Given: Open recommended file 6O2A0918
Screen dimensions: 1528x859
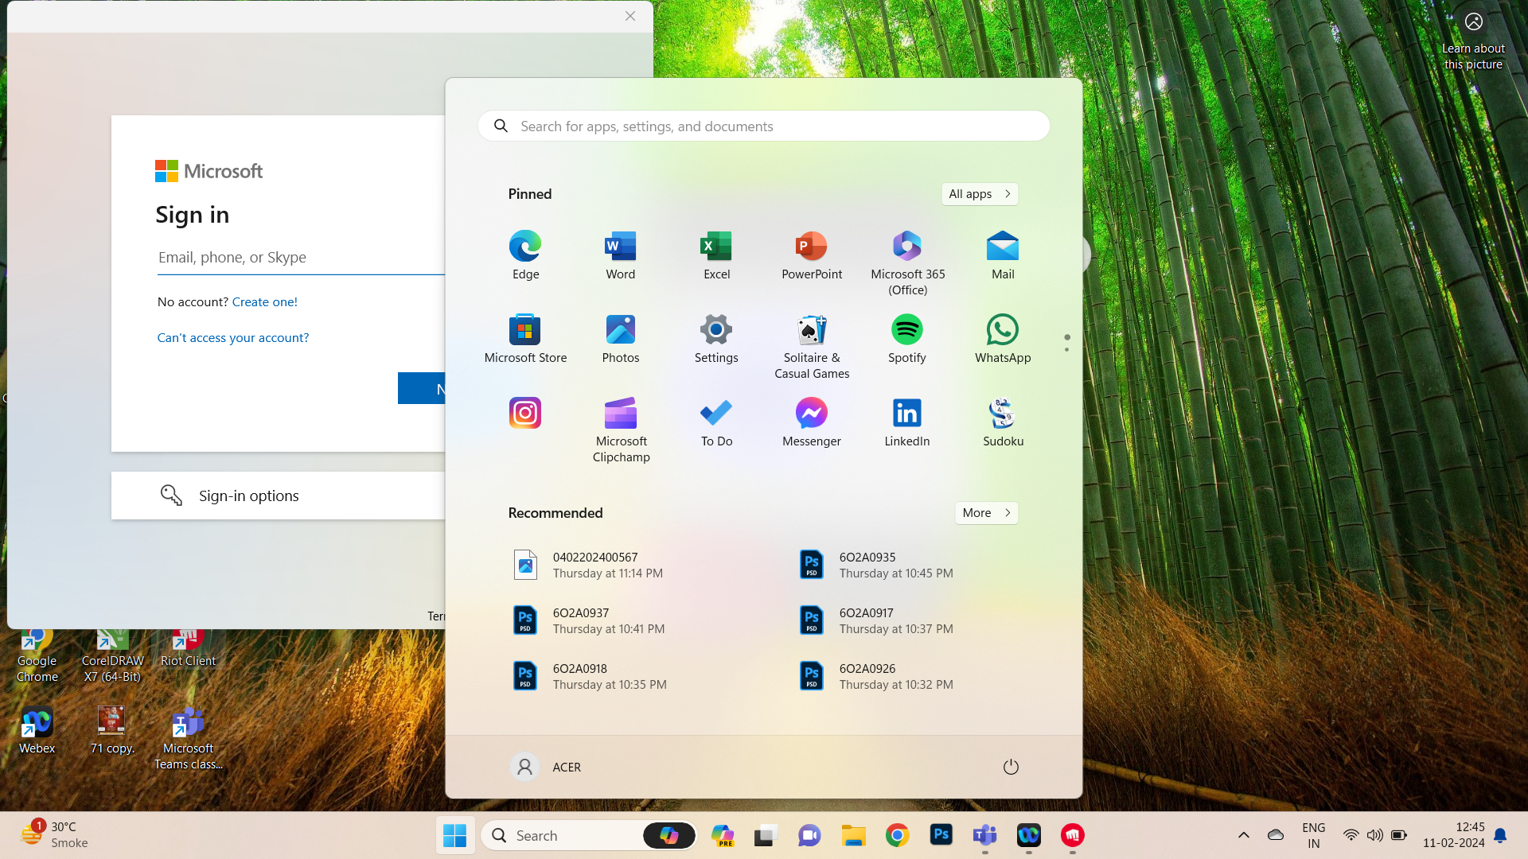Looking at the screenshot, I should tap(637, 676).
